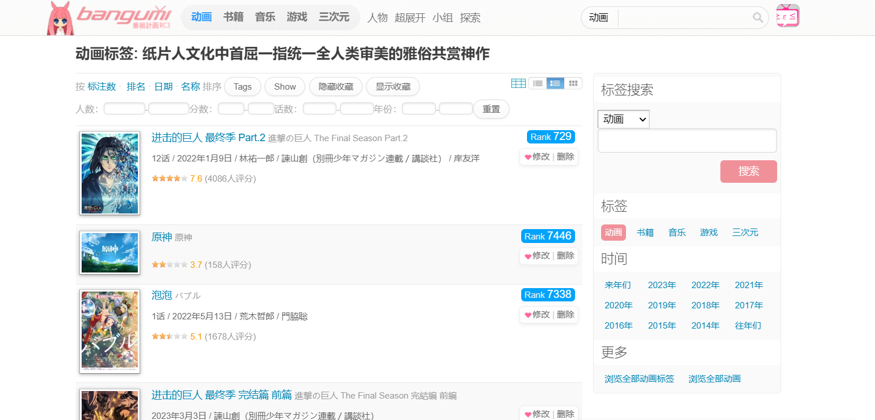Click the pink 搜索 button
The width and height of the screenshot is (875, 420).
click(x=749, y=171)
